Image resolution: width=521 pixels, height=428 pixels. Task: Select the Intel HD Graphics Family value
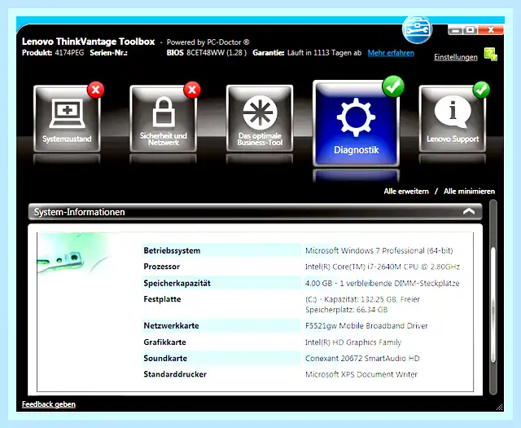click(x=353, y=342)
